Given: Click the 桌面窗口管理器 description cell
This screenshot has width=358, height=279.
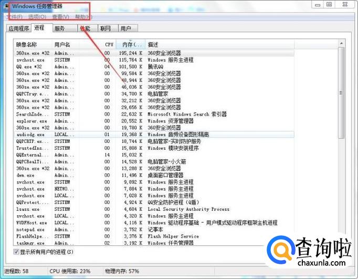Looking at the screenshot, I should (165, 175).
